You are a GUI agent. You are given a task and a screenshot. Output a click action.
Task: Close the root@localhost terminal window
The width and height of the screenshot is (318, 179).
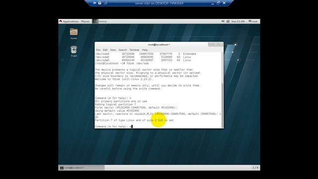click(221, 44)
